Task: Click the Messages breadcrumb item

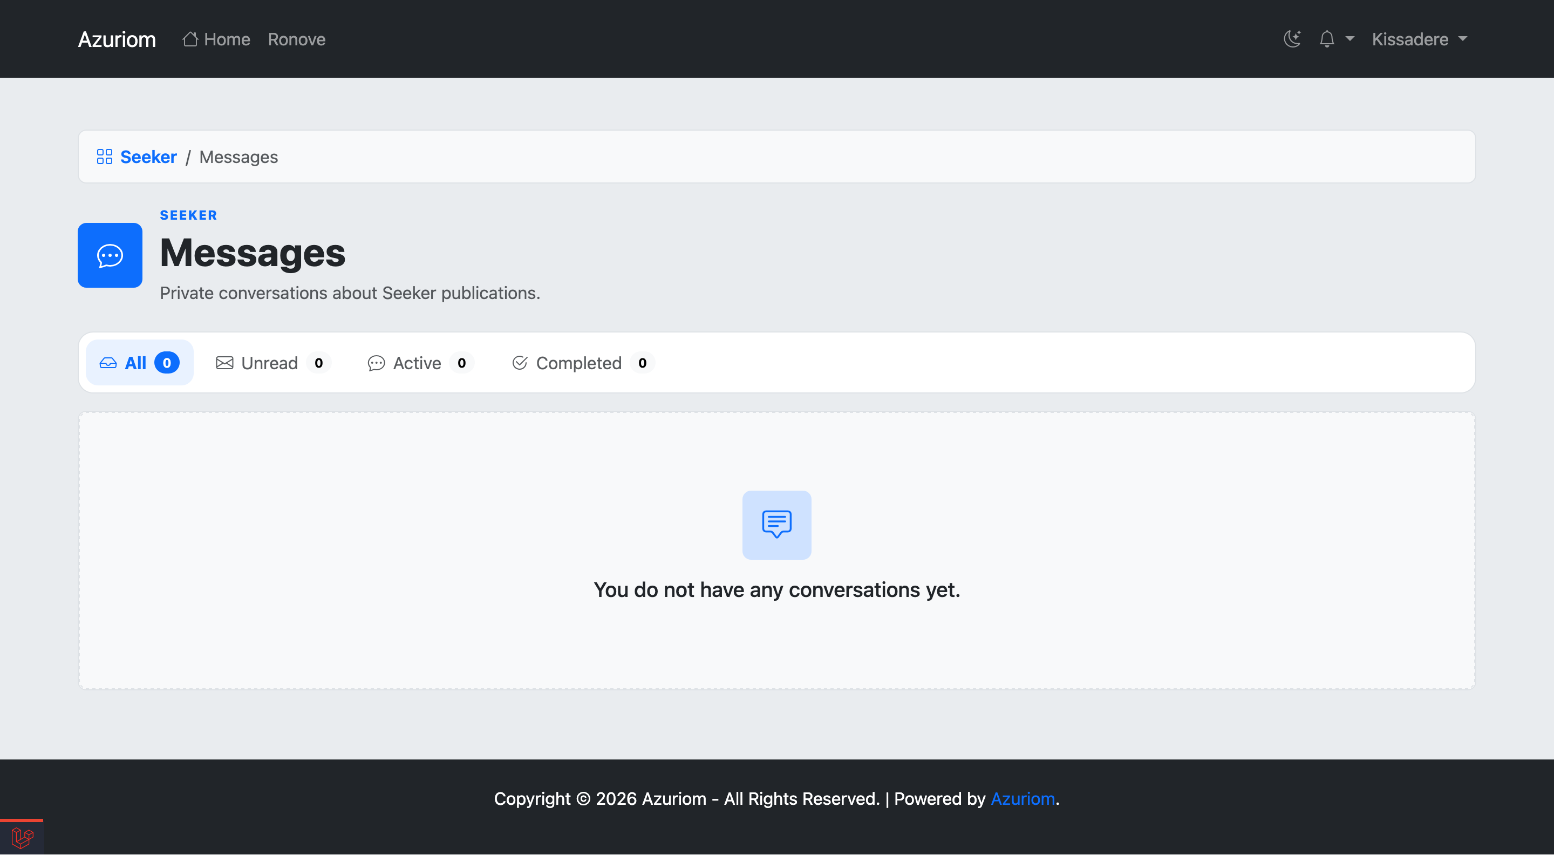Action: (238, 157)
